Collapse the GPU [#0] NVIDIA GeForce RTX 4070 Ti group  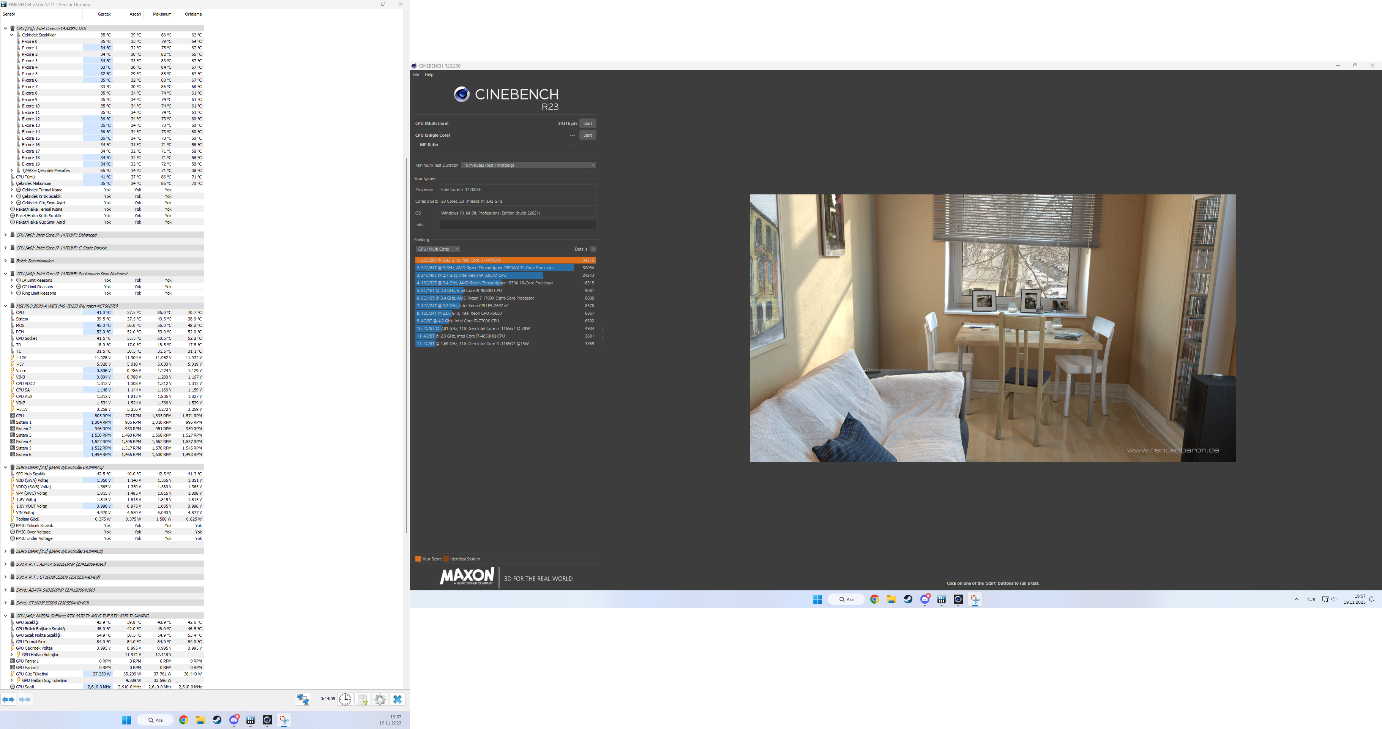pyautogui.click(x=5, y=616)
